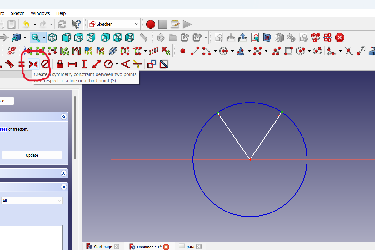Open the 'All' filter combo box
This screenshot has height=250, width=375.
click(32, 201)
